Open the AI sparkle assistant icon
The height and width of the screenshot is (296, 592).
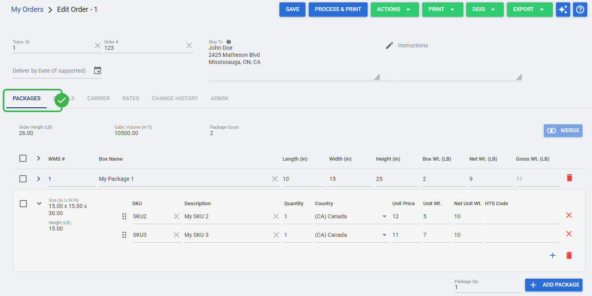click(563, 9)
